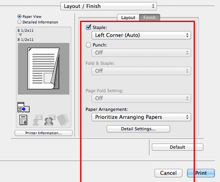Screen dimensions: 220x182
Task: Switch to the Layout tab
Action: click(128, 18)
